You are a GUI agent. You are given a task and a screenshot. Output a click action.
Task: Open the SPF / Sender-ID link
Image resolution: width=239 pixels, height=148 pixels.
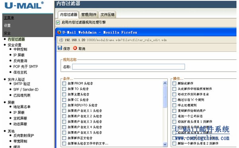[x=26, y=90]
